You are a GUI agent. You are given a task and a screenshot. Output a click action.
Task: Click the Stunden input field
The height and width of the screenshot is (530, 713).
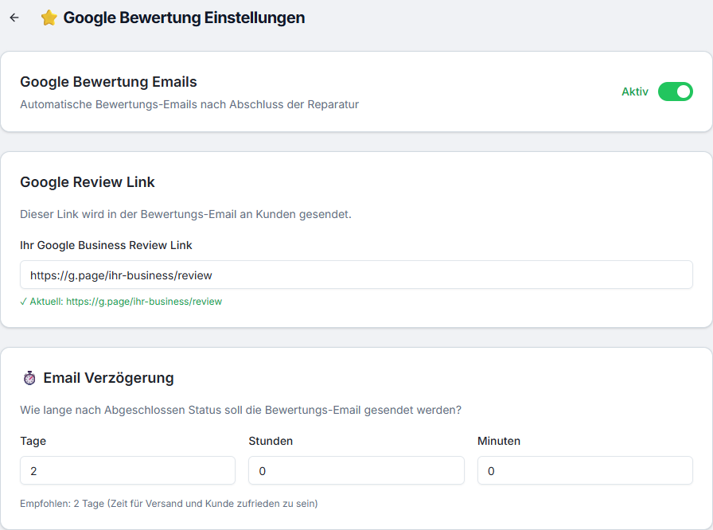coord(356,470)
